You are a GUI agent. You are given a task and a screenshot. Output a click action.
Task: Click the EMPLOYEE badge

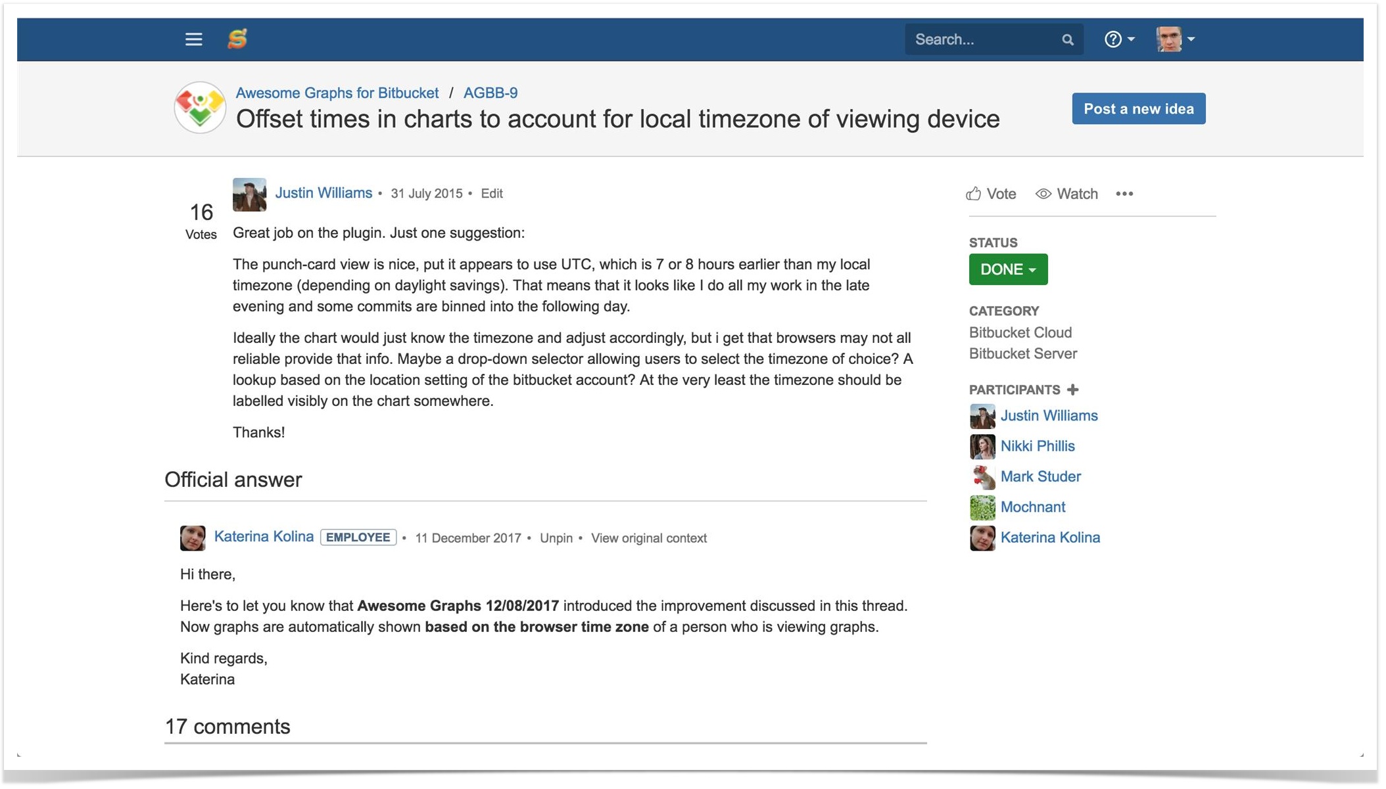358,537
